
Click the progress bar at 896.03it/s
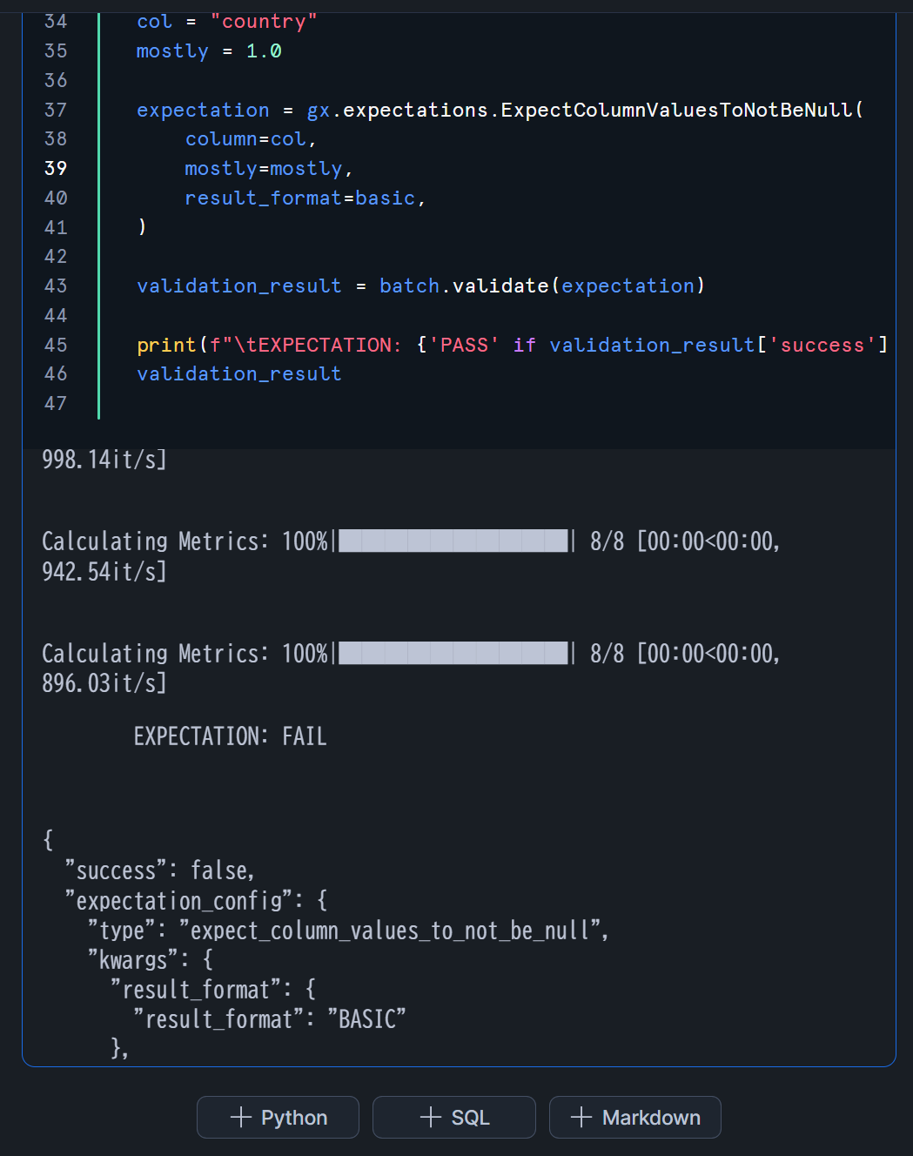click(x=453, y=653)
